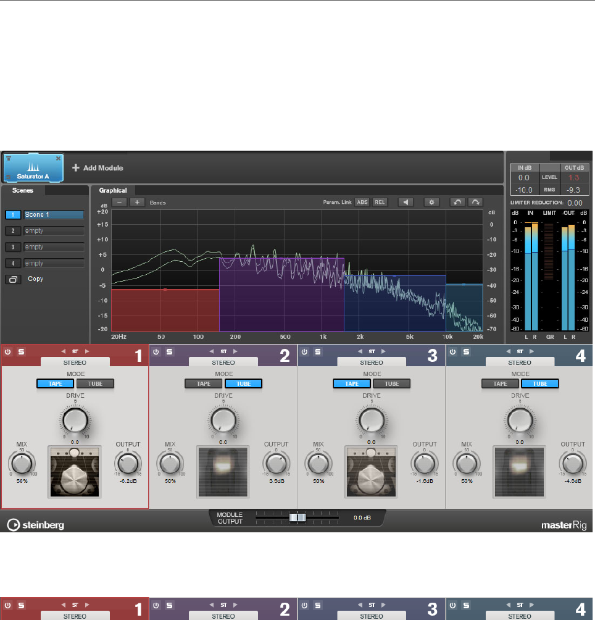Select TUBE mode for band 2
Viewport: 595px width, 620px height.
pyautogui.click(x=243, y=384)
